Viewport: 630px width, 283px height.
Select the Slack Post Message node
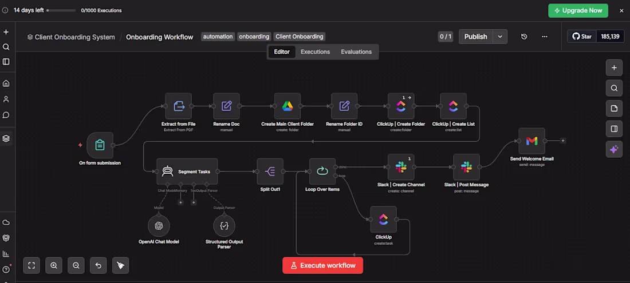click(x=466, y=167)
